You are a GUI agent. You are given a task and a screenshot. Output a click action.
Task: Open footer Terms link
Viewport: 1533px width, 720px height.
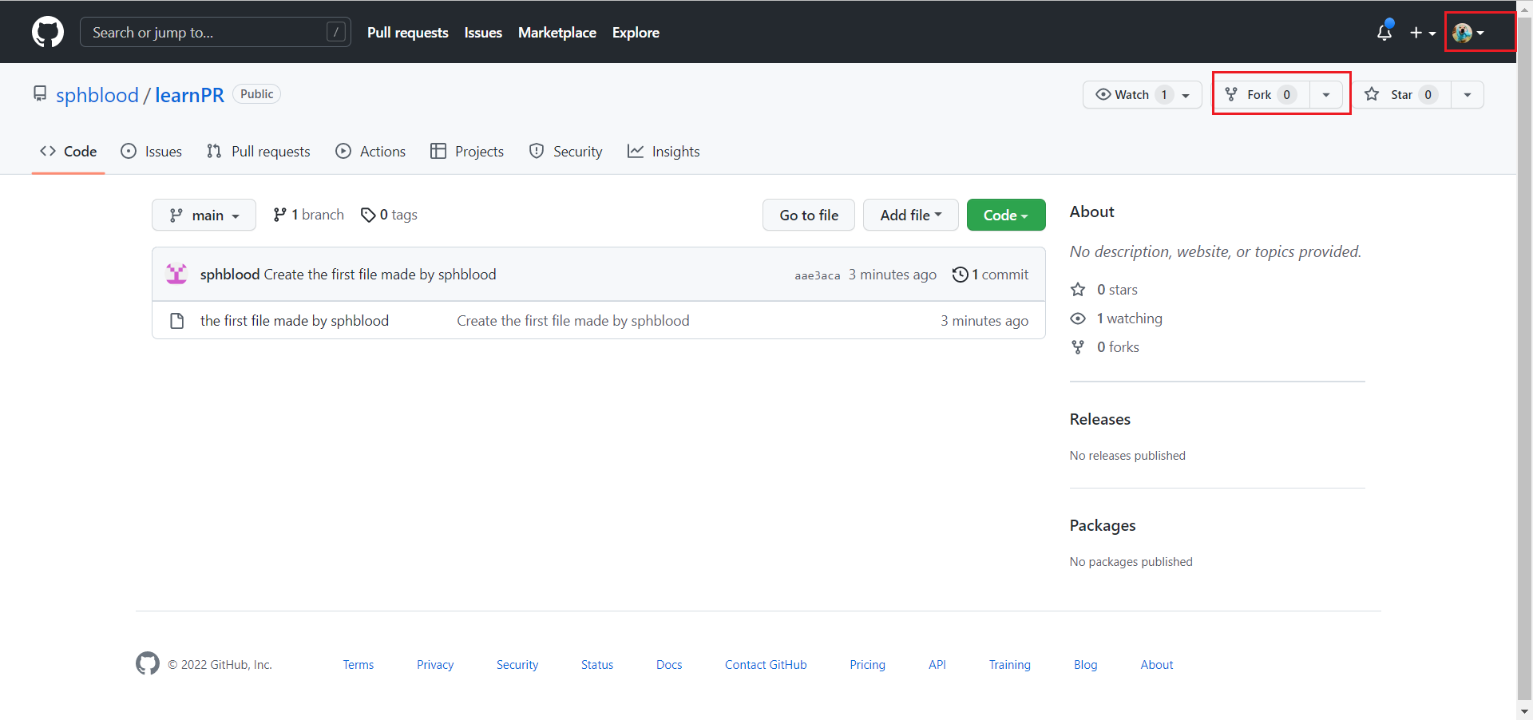358,665
